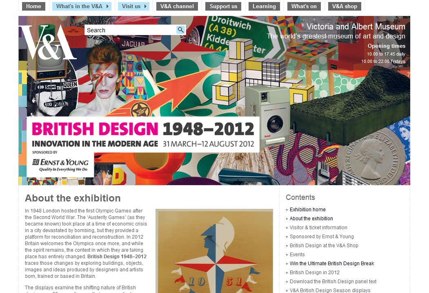
Task: Download the British Design panel text
Action: [333, 282]
